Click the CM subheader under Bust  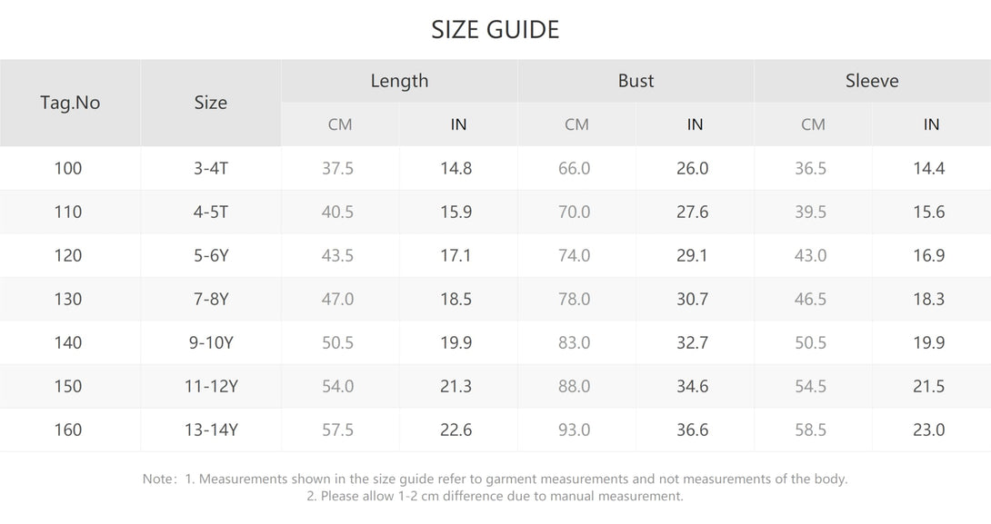576,124
